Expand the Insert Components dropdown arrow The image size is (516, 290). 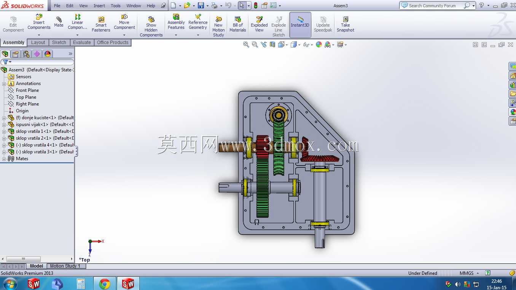click(x=39, y=35)
